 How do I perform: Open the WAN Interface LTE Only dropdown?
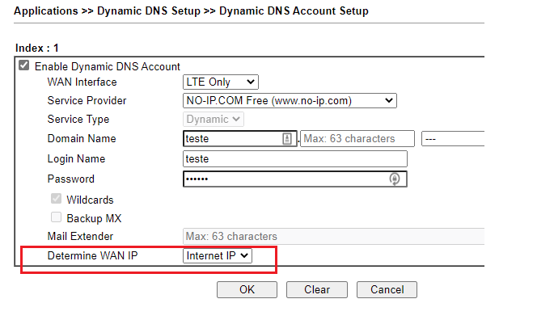tap(221, 82)
